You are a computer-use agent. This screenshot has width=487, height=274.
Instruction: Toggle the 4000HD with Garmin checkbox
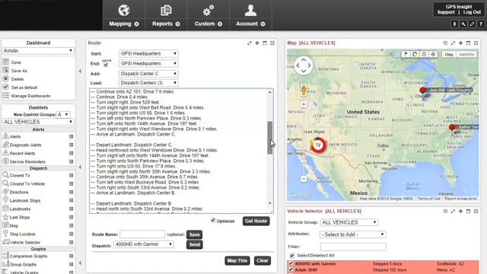[291, 264]
